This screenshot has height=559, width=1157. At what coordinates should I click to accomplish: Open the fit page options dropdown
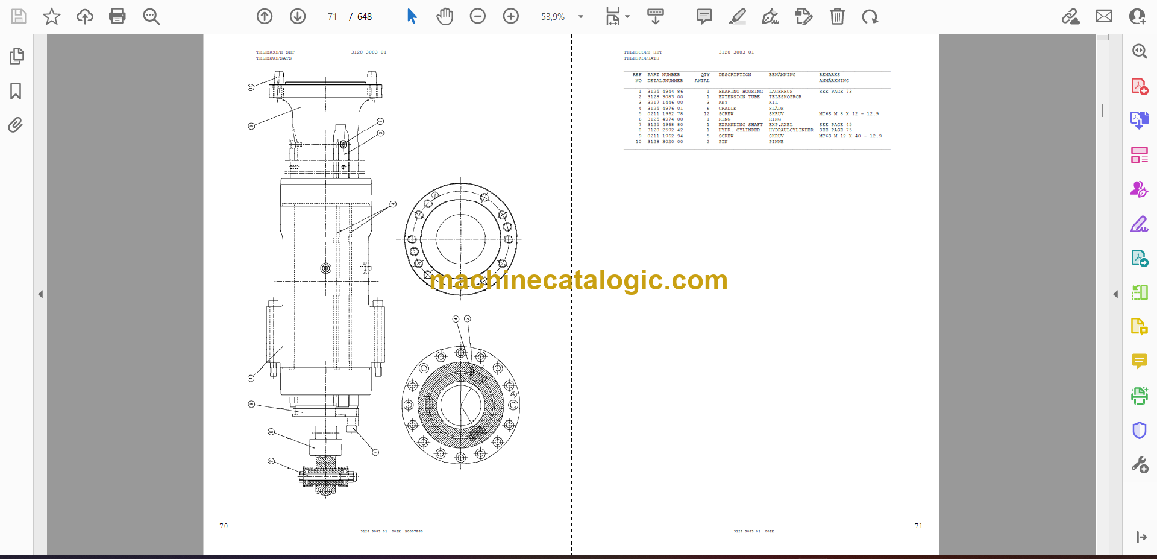618,16
